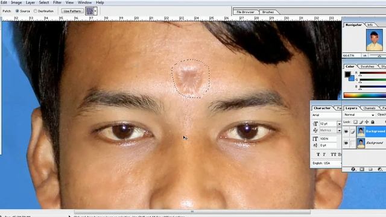Switch to the Channels tab
The width and height of the screenshot is (386, 217).
click(x=369, y=108)
